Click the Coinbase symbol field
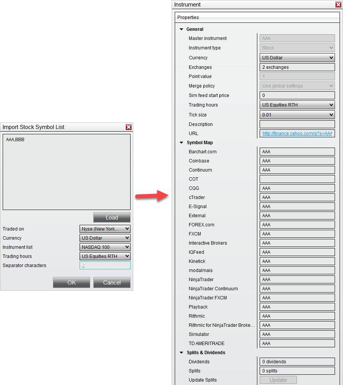Image resolution: width=343 pixels, height=385 pixels. (x=297, y=161)
